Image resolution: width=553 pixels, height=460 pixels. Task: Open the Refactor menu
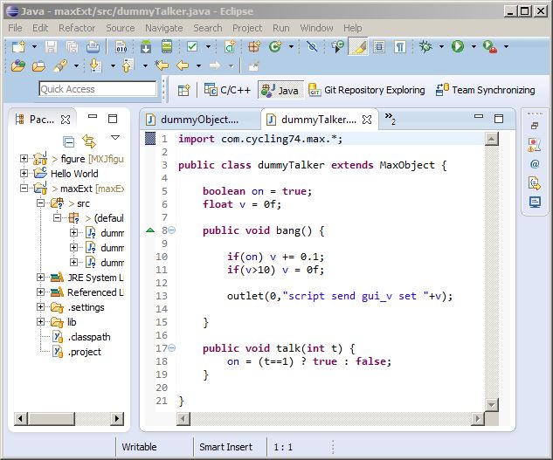point(77,28)
